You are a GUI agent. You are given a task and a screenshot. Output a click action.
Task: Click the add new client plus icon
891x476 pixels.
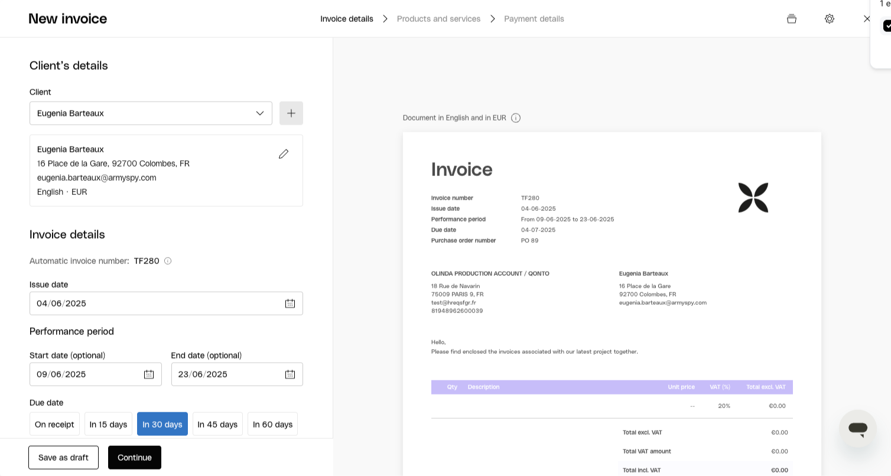291,113
